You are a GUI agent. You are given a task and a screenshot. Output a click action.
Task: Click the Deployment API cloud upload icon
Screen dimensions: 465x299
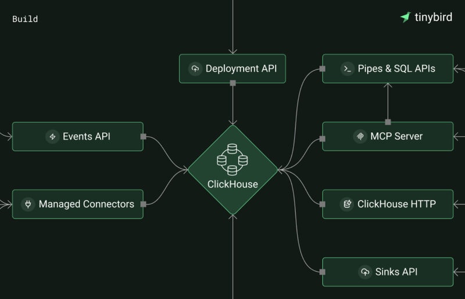point(195,68)
